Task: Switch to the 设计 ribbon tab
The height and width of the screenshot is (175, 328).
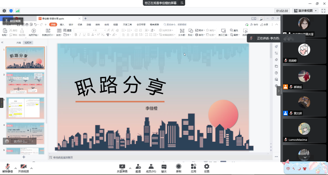Action: [71, 25]
